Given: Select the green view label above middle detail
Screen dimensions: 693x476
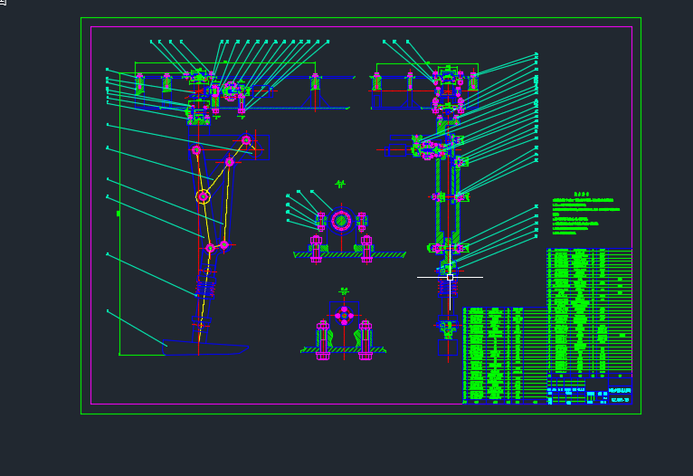Looking at the screenshot, I should point(340,184).
